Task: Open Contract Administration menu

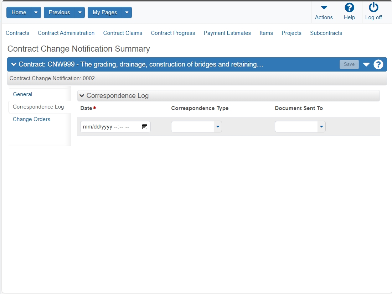Action: [66, 33]
